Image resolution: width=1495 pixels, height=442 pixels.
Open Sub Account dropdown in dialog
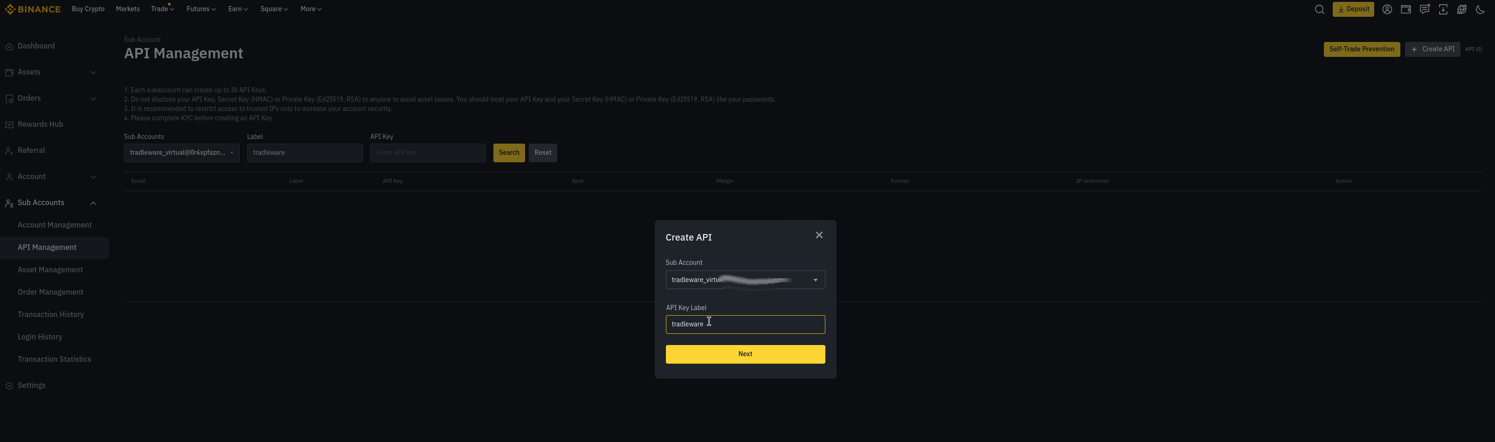(745, 280)
